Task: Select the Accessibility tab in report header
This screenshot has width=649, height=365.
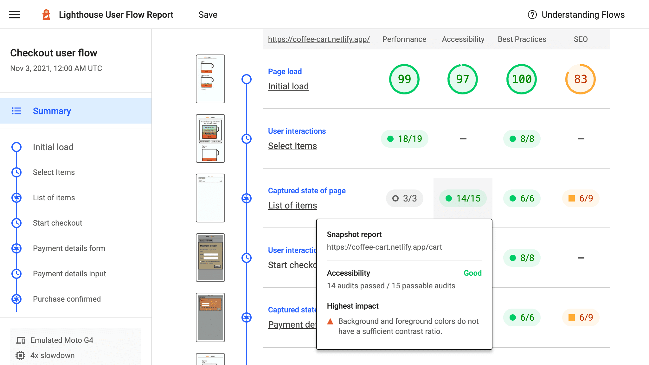Action: click(x=463, y=39)
